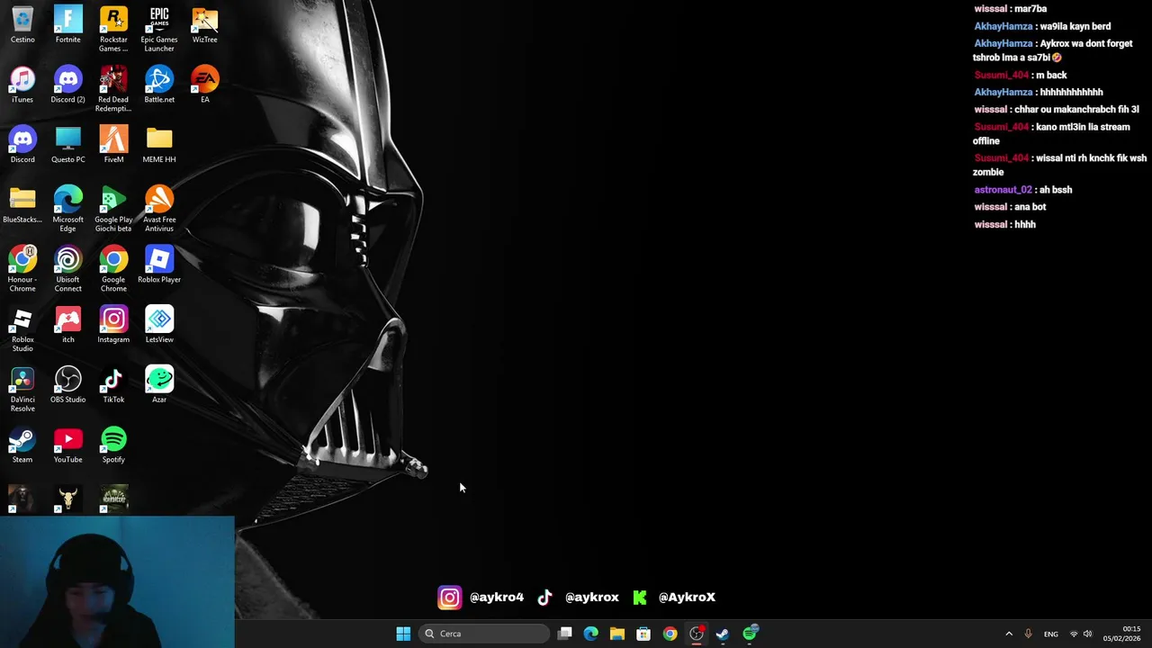This screenshot has width=1152, height=648.
Task: Select the Microsoft Edge desktop shortcut
Action: pyautogui.click(x=67, y=210)
